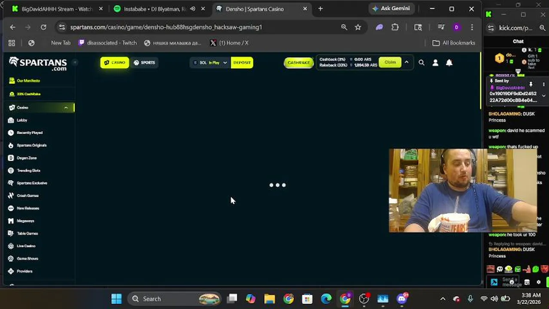Select the CASINO top navigation tab
The image size is (549, 309).
(x=114, y=63)
